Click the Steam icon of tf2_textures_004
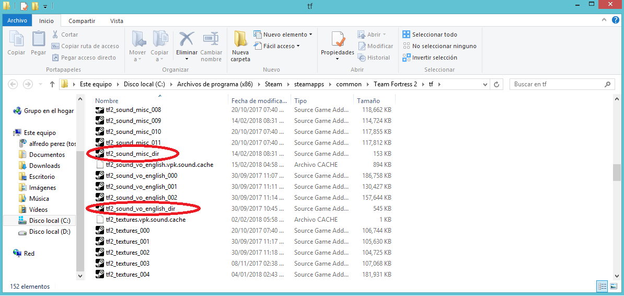The width and height of the screenshot is (624, 296). (x=99, y=275)
